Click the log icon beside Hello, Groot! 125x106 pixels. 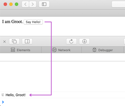click(x=3, y=95)
